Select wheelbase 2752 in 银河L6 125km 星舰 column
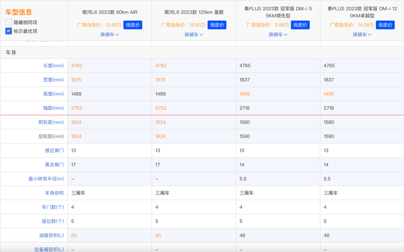The width and height of the screenshot is (404, 252). (x=161, y=108)
